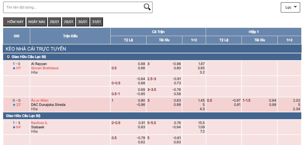Open the Lọc filter dropdown
Viewport: 303px width, 145px height.
[x=290, y=7]
